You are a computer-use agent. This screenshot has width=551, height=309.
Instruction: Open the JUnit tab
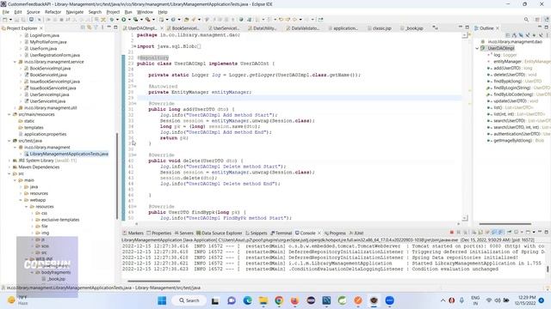(x=356, y=233)
